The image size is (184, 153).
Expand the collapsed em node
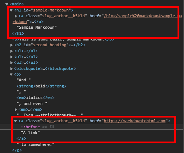pyautogui.click(x=16, y=110)
